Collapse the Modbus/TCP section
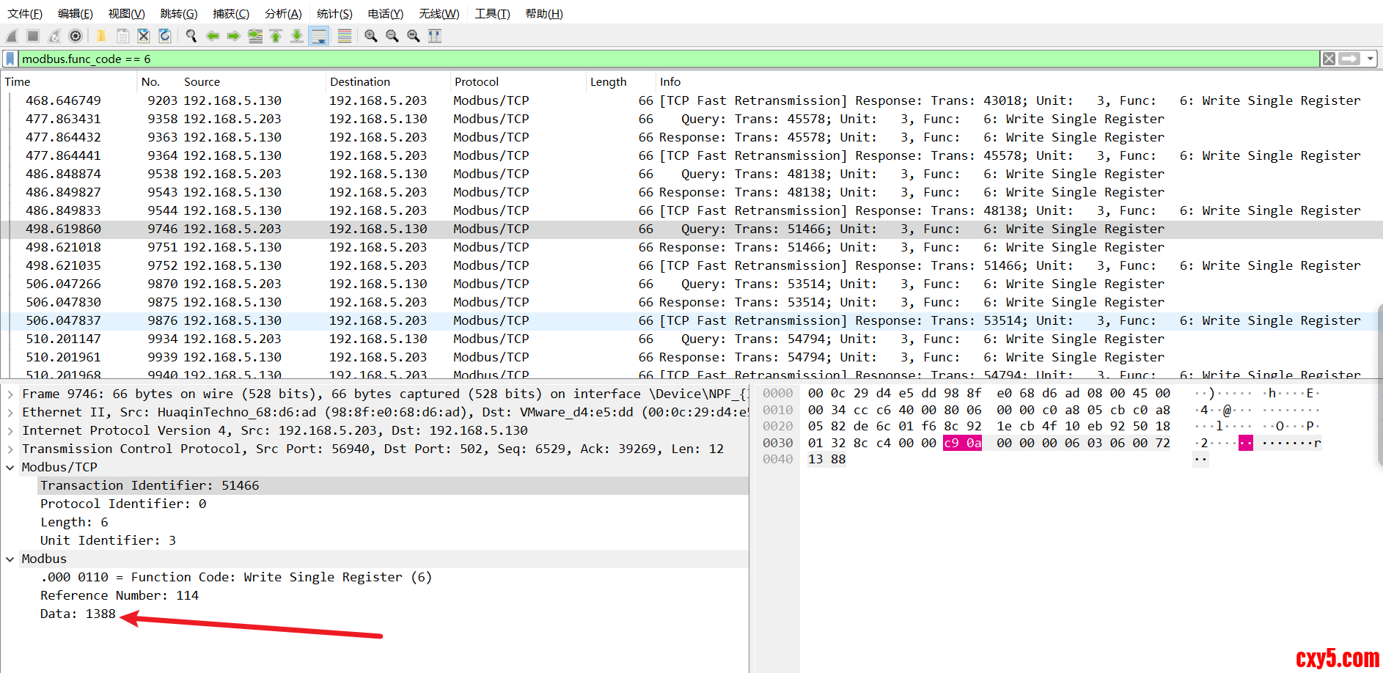Screen dimensions: 1383x673 tap(10, 468)
